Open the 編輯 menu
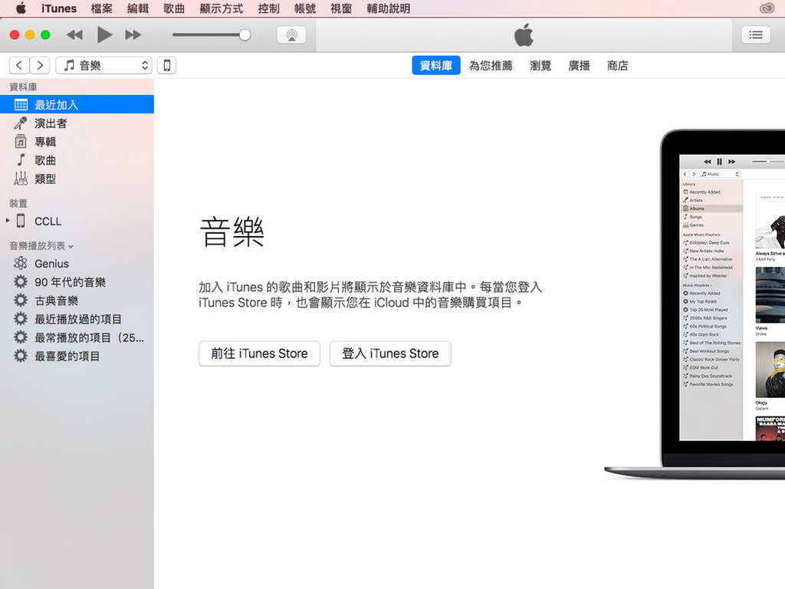This screenshot has height=589, width=785. [x=138, y=8]
